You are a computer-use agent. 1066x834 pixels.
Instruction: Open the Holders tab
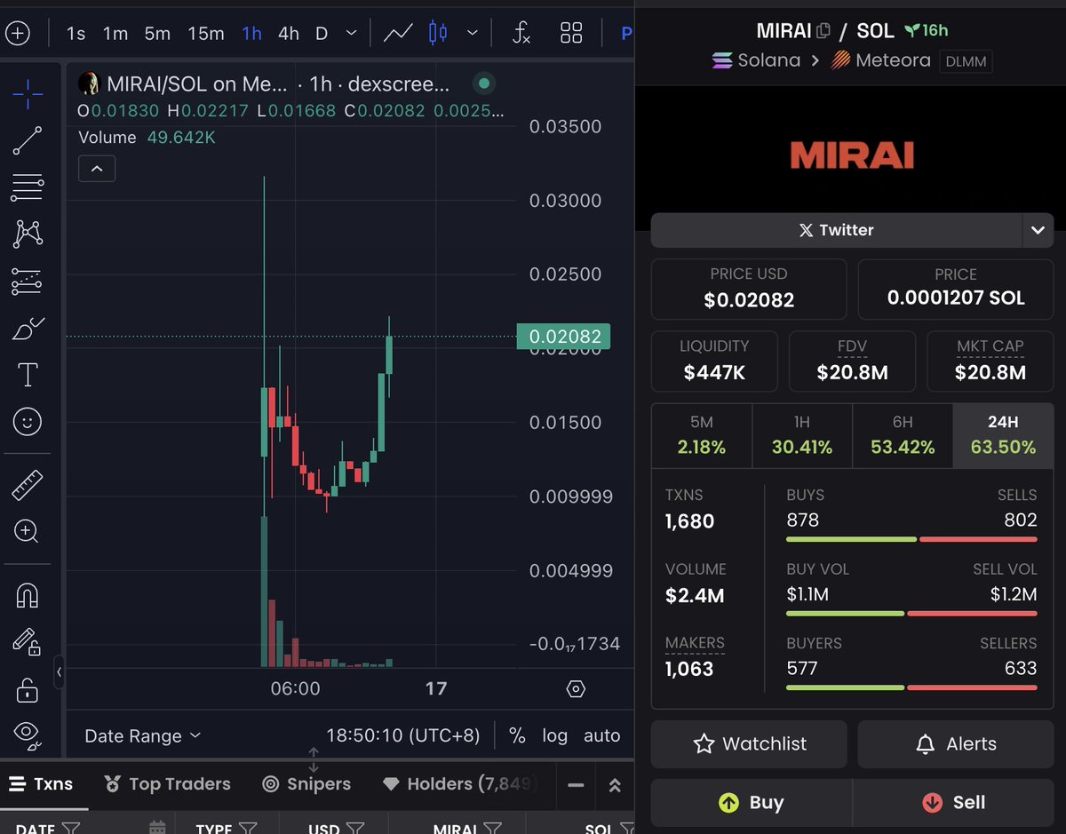(x=459, y=784)
